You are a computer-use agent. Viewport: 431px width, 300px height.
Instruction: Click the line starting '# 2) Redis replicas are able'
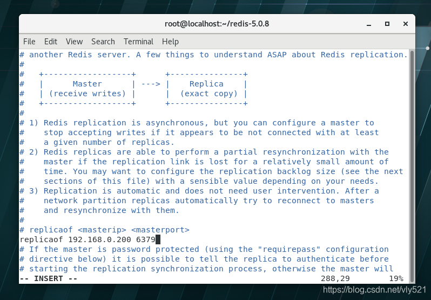pos(204,152)
